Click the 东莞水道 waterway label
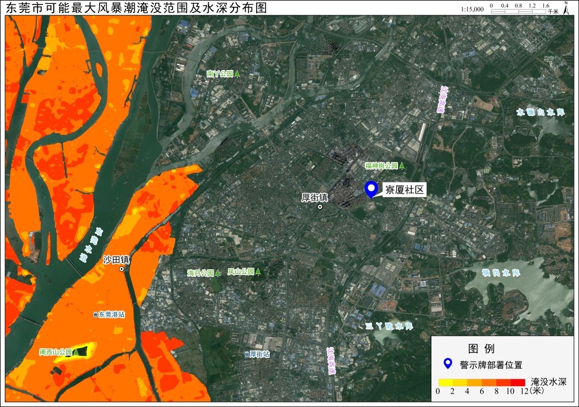The width and height of the screenshot is (579, 407). point(91,245)
